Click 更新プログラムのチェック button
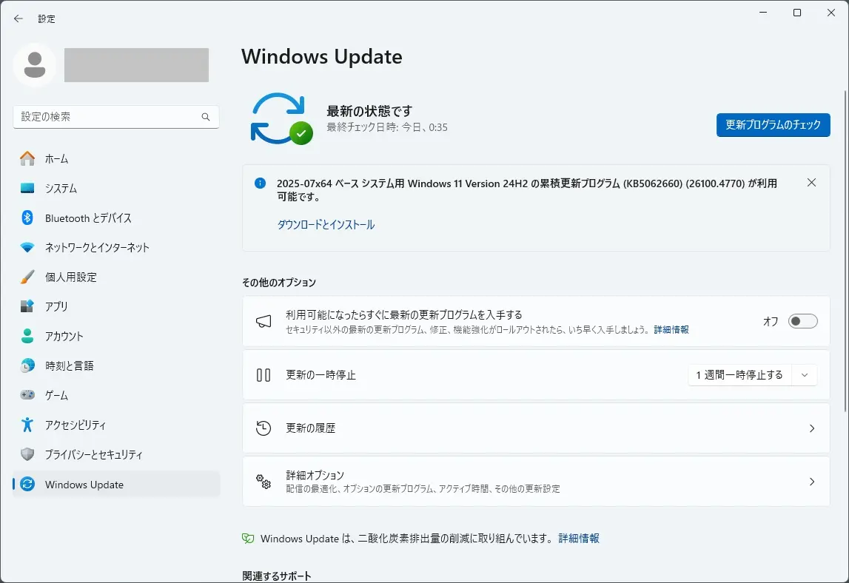The width and height of the screenshot is (849, 583). 773,125
